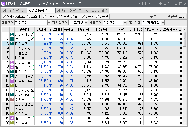The width and height of the screenshot is (188, 127).
Task: Select the 상승폭 radio button
Action: coord(58,16)
